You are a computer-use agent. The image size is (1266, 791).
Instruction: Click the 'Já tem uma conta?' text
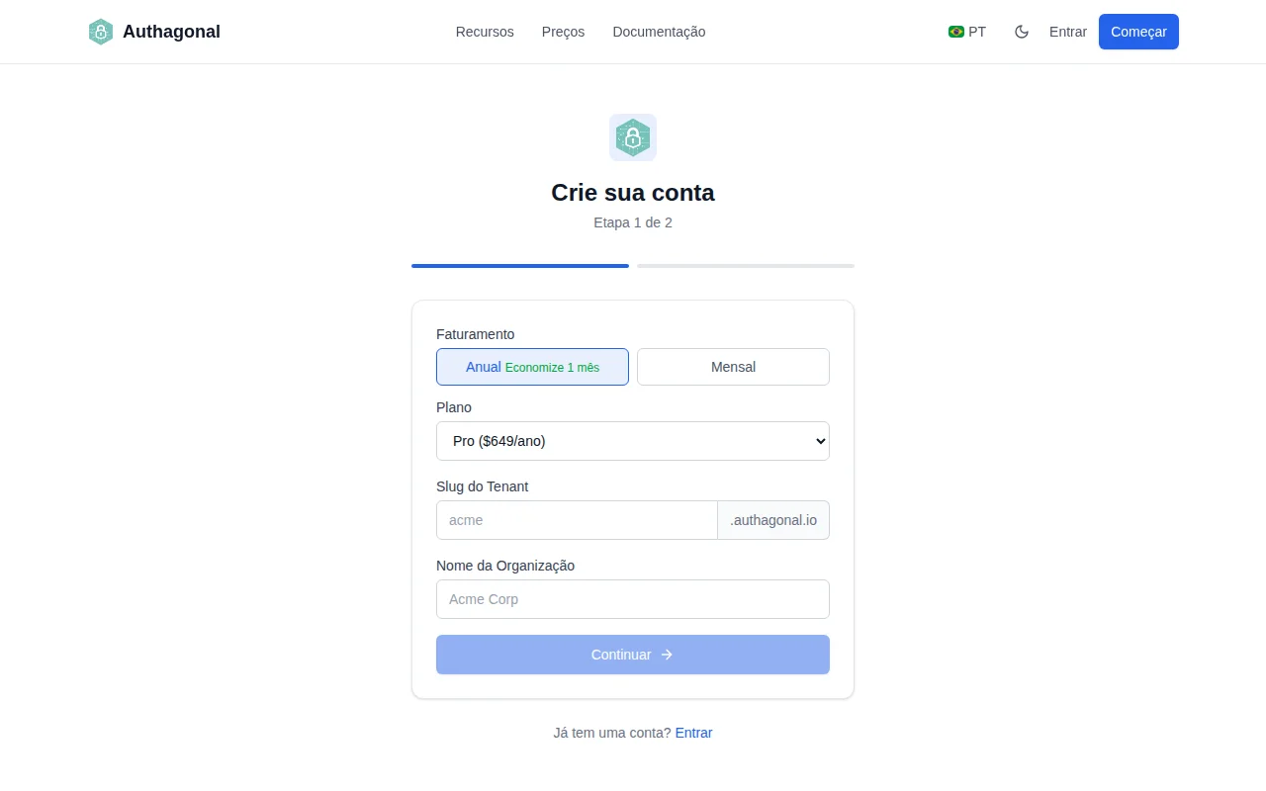click(612, 733)
